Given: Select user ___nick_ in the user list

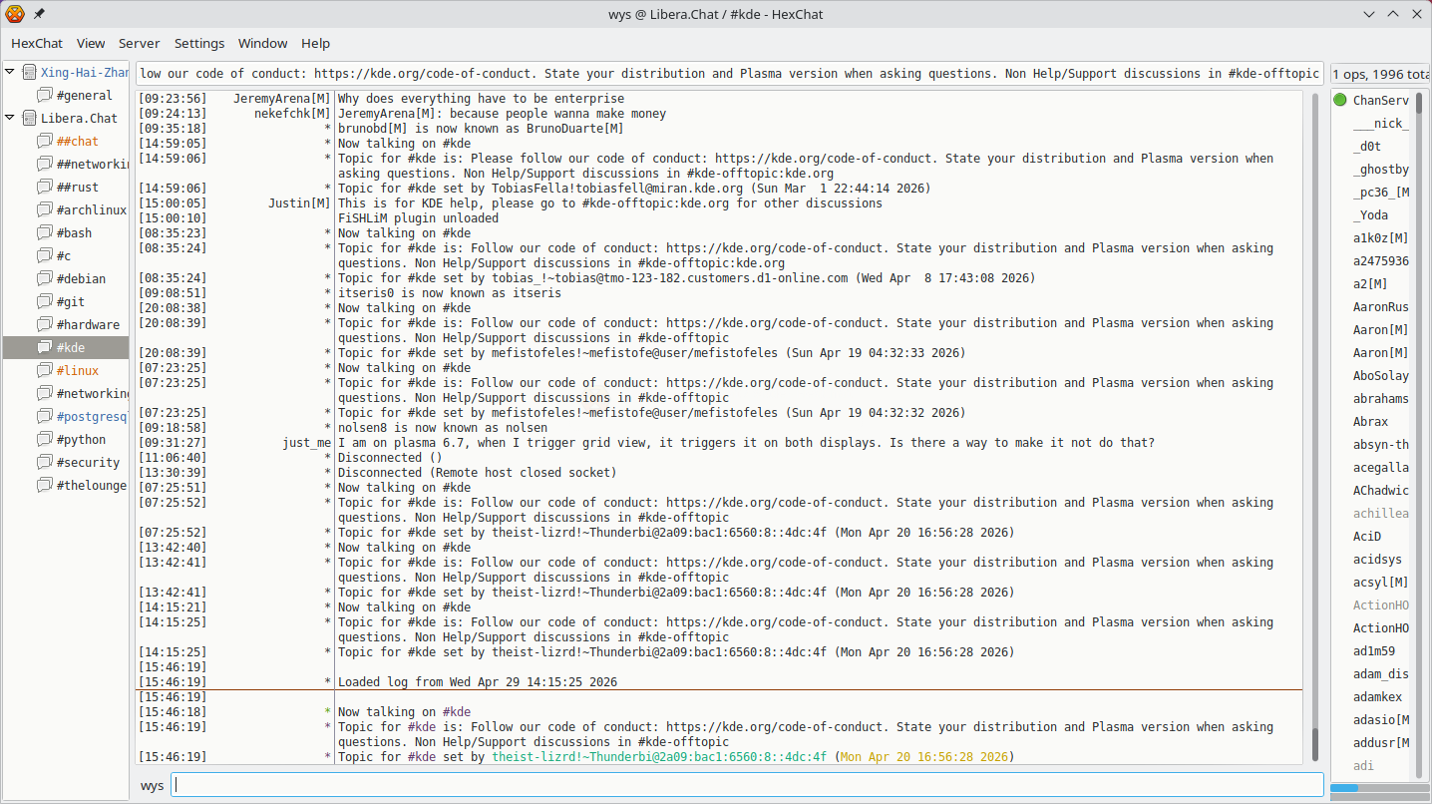Looking at the screenshot, I should (x=1380, y=124).
